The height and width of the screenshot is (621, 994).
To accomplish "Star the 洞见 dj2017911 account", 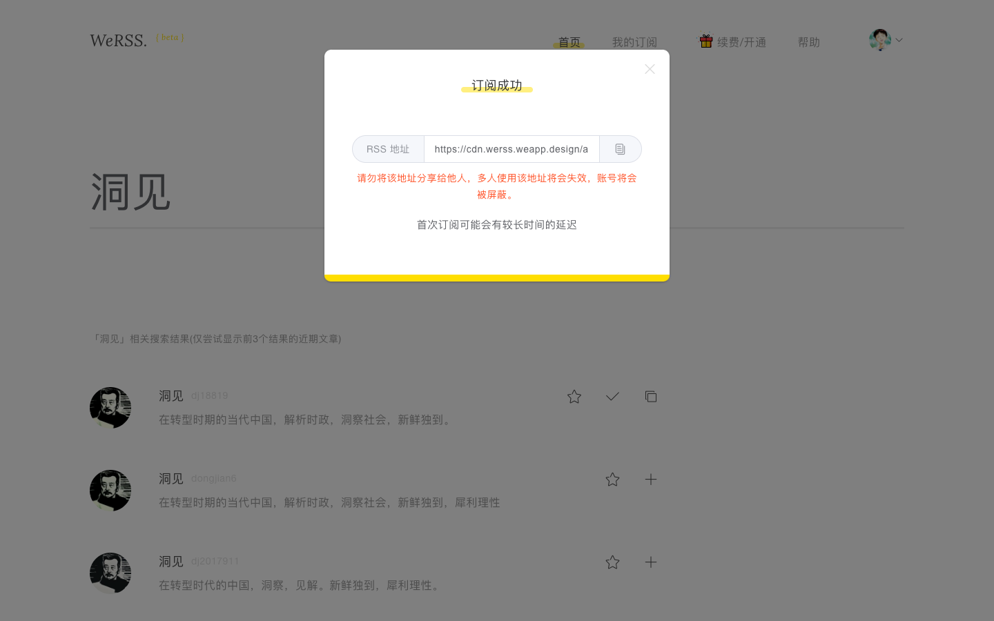I will coord(612,562).
